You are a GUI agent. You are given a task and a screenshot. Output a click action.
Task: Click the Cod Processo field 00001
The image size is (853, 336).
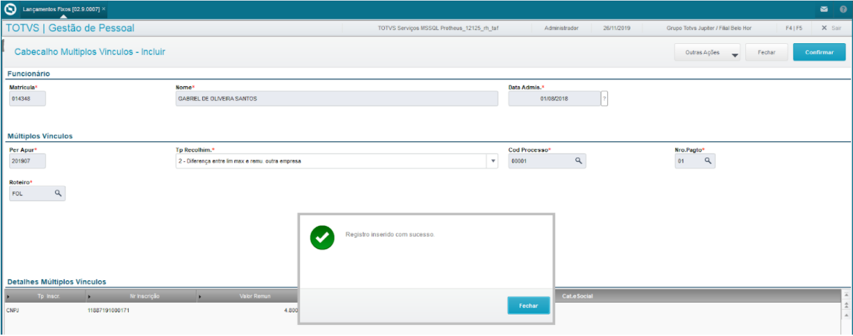pos(547,161)
